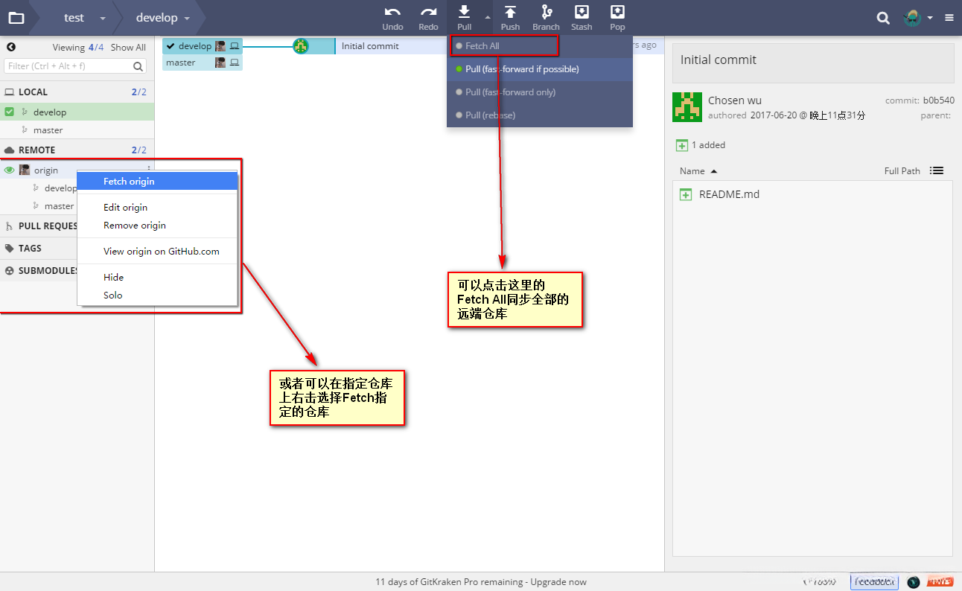Collapse the REMOTE section header

(x=77, y=150)
